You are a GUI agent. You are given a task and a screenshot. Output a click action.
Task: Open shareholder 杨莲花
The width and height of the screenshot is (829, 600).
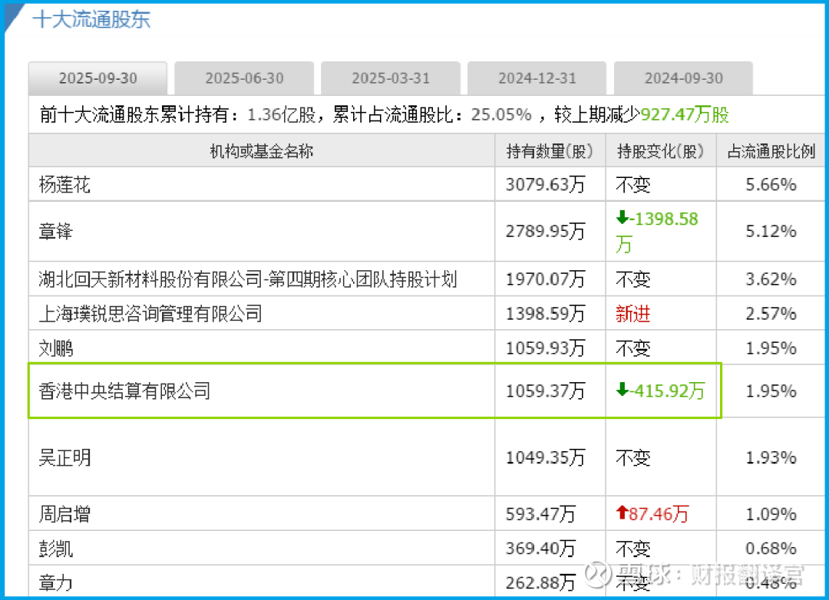tap(64, 184)
